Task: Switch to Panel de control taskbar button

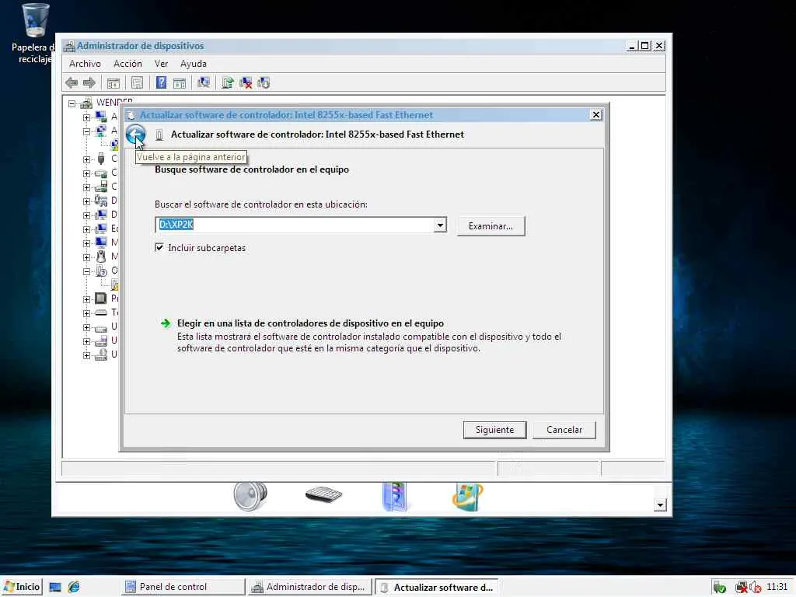Action: pyautogui.click(x=183, y=587)
